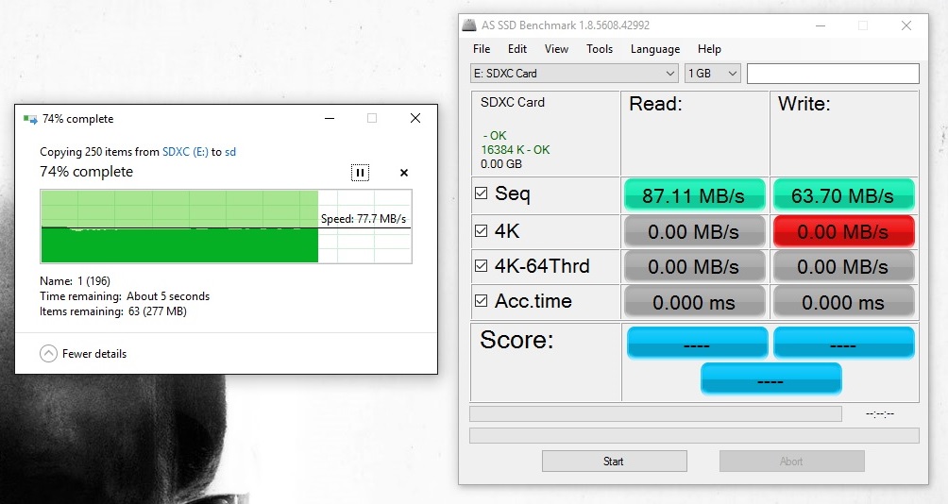This screenshot has height=504, width=948.
Task: Open the Tools menu
Action: click(600, 49)
